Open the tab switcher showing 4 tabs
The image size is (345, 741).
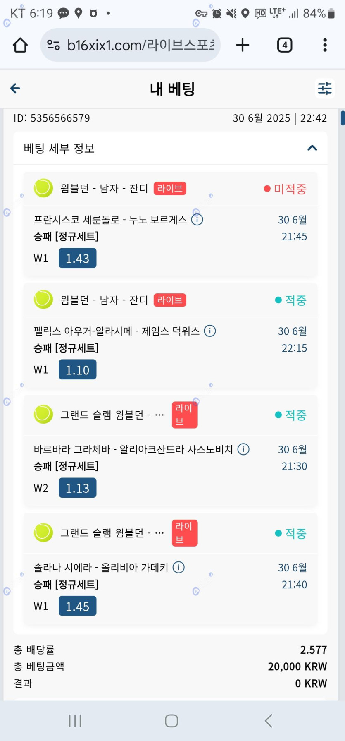(284, 45)
